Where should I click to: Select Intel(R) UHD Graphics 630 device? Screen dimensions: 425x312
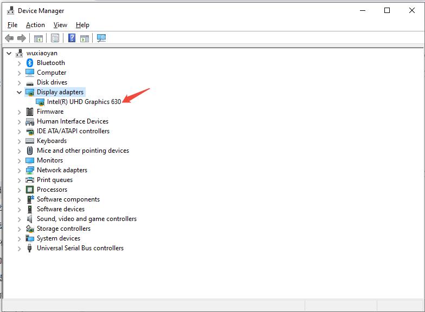(x=83, y=102)
